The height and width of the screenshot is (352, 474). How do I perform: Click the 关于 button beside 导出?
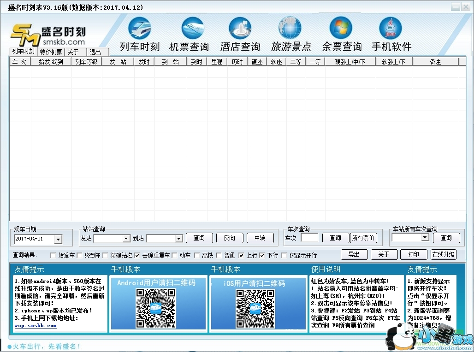click(384, 254)
